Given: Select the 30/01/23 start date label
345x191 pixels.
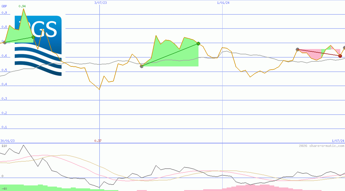Looking at the screenshot, I should pyautogui.click(x=8, y=141).
